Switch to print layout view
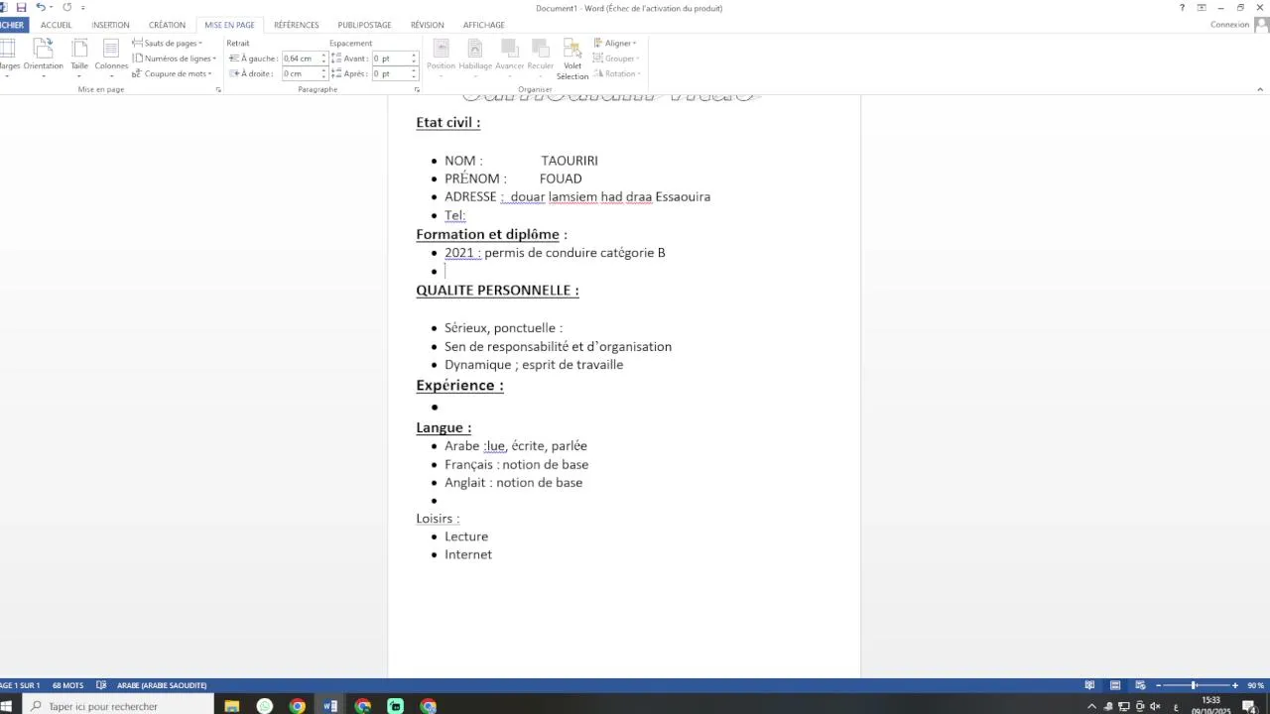Viewport: 1270px width, 714px height. click(x=1115, y=685)
